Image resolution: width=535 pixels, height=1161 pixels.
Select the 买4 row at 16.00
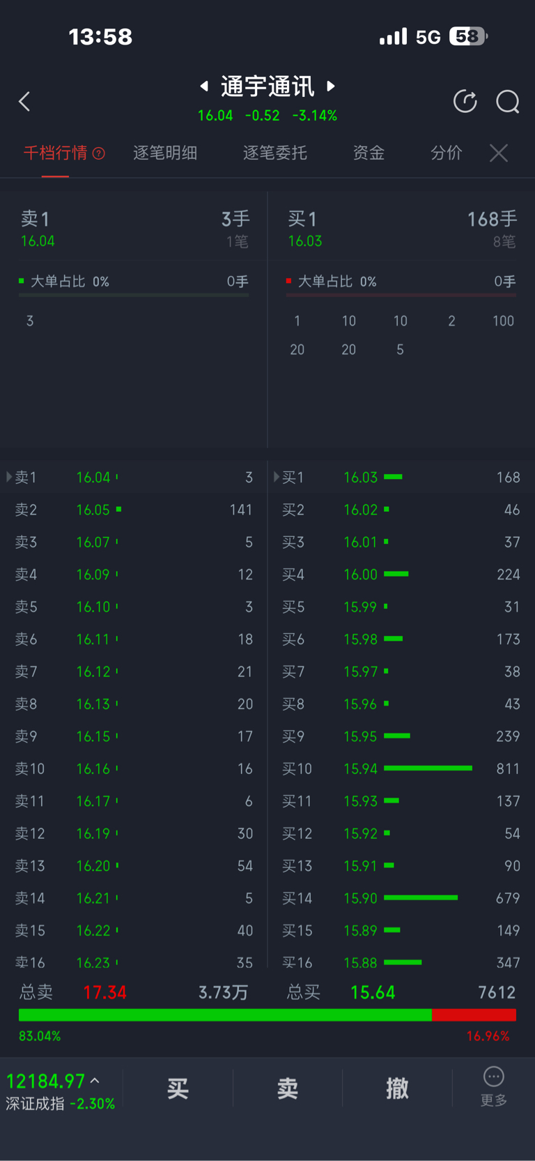pos(401,575)
